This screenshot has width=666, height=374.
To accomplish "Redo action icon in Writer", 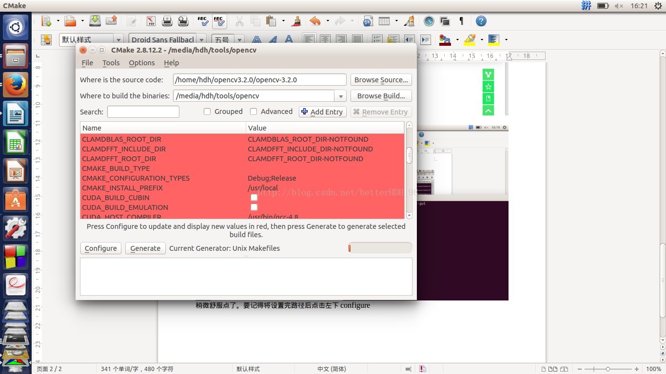I will tap(340, 21).
